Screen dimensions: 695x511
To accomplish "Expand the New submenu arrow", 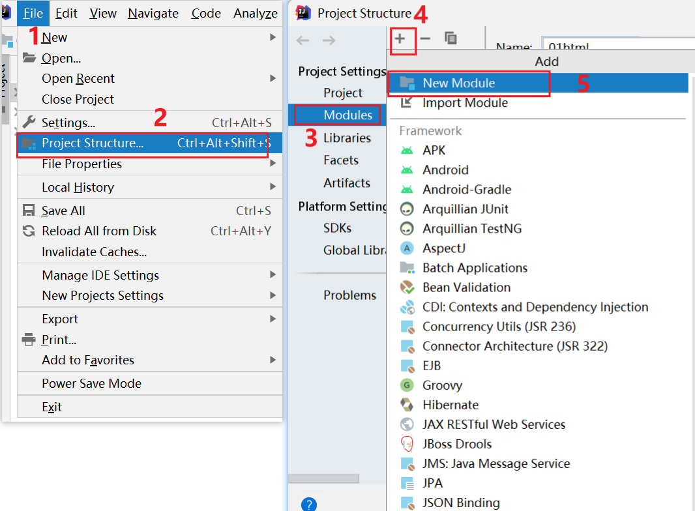I will click(273, 37).
